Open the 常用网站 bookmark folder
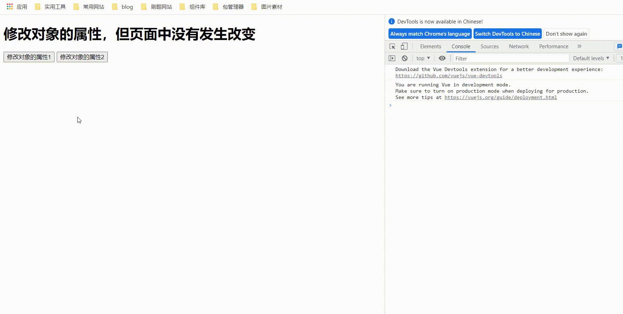The image size is (623, 314). [x=89, y=7]
